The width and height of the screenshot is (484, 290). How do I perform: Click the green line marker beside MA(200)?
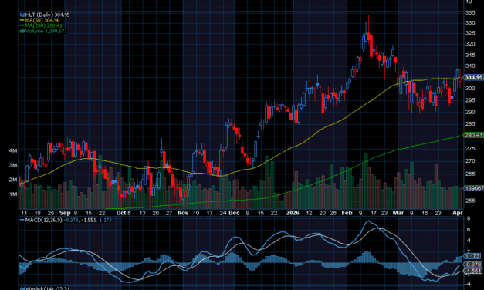tap(22, 25)
